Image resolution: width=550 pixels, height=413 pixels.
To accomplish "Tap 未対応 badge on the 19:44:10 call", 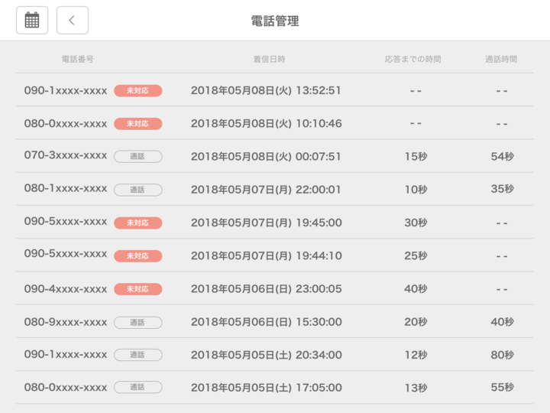I will click(137, 255).
